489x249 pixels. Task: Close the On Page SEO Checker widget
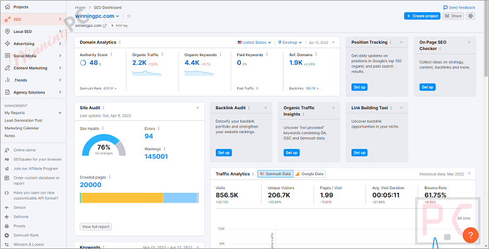tap(469, 42)
